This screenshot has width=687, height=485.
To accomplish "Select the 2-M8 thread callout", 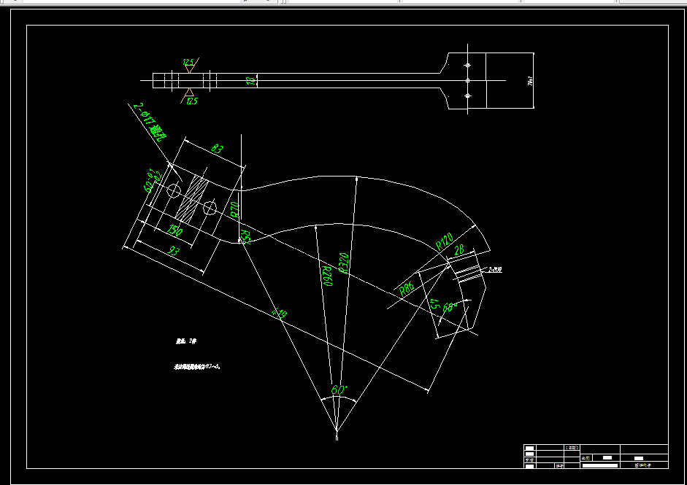I will pyautogui.click(x=495, y=270).
